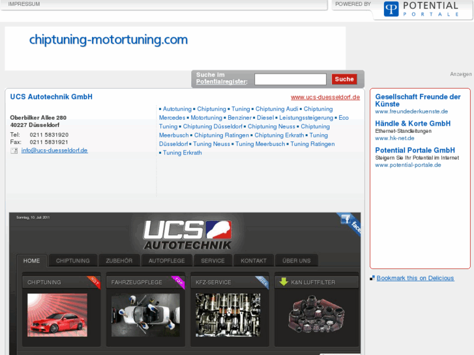This screenshot has width=474, height=355.
Task: Click the Facebook ribbon icon
Action: [x=349, y=223]
